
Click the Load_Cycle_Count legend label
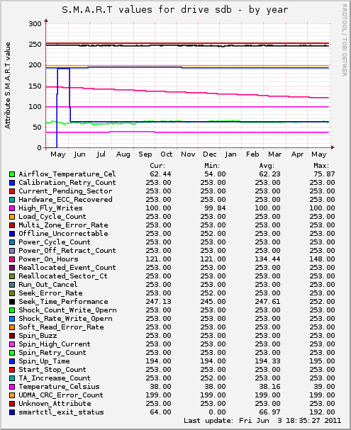tap(52, 217)
